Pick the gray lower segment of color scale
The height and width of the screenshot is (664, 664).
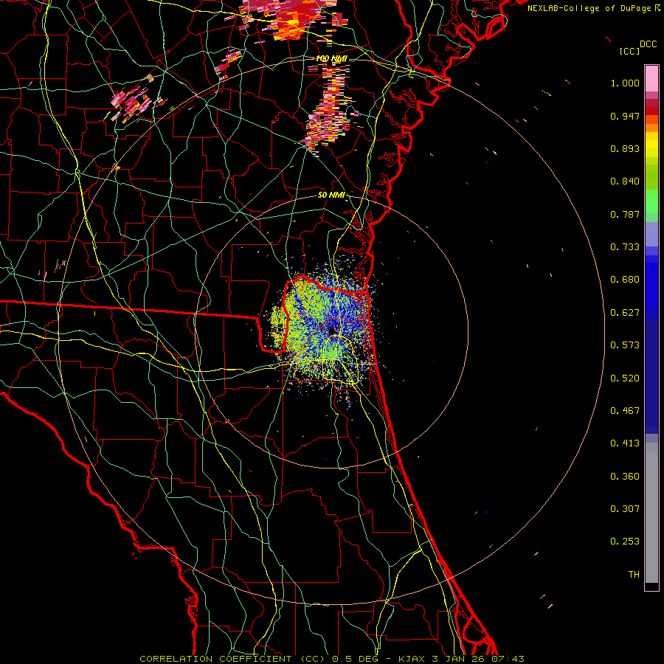click(651, 513)
